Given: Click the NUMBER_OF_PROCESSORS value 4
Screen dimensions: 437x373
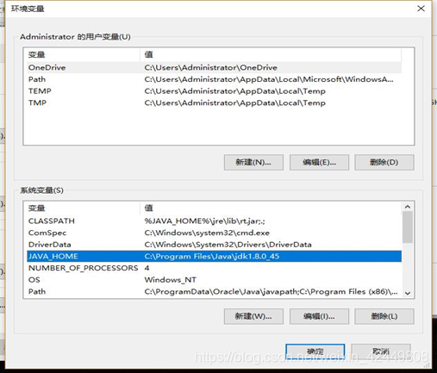Looking at the screenshot, I should (147, 268).
